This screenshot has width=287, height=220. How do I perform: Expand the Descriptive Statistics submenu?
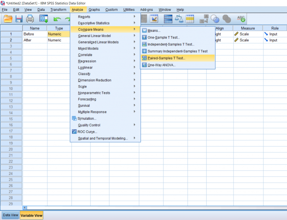tap(105, 23)
